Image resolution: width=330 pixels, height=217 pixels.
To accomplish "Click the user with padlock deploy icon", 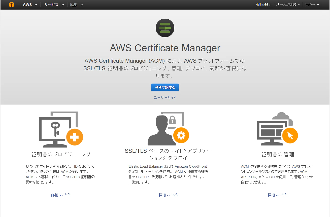I will (x=168, y=128).
